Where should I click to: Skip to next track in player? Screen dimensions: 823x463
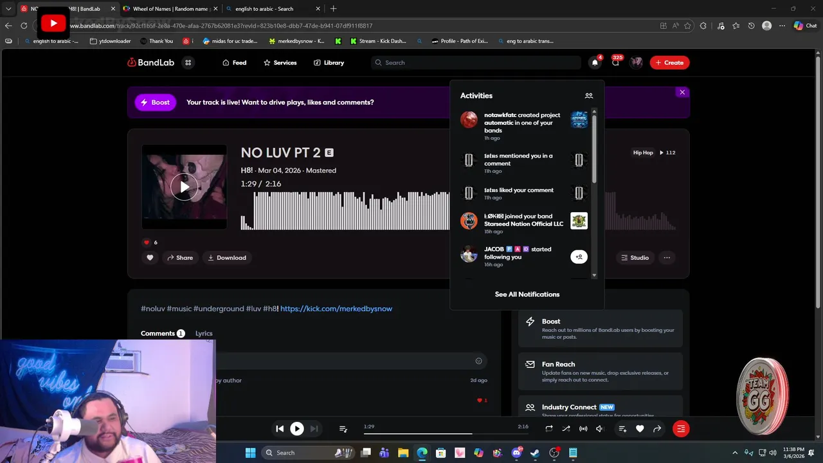[314, 428]
